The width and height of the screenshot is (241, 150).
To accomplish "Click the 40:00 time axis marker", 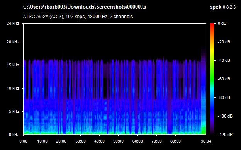I will (99, 141).
